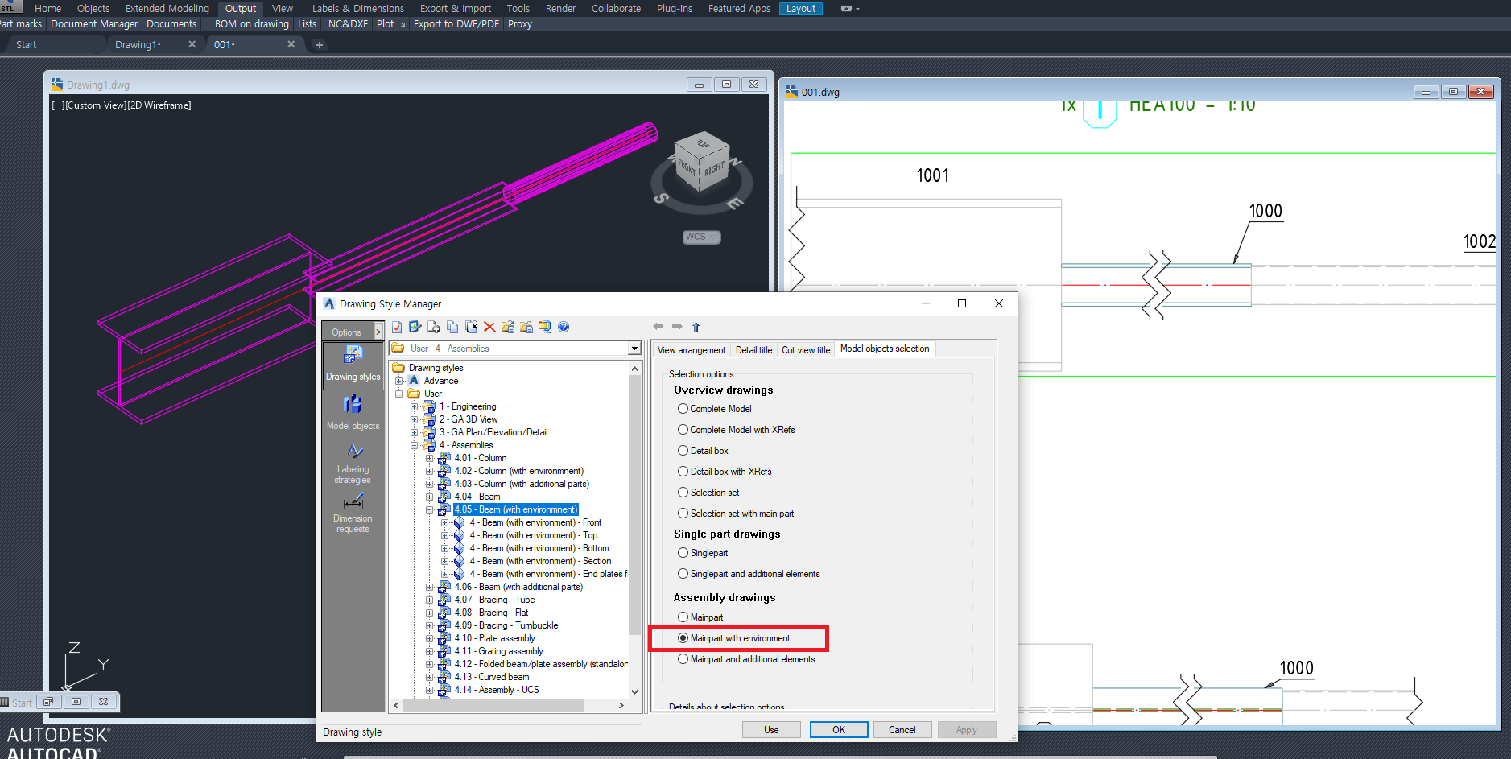Switch to Detail title tab
1511x759 pixels.
pos(753,350)
